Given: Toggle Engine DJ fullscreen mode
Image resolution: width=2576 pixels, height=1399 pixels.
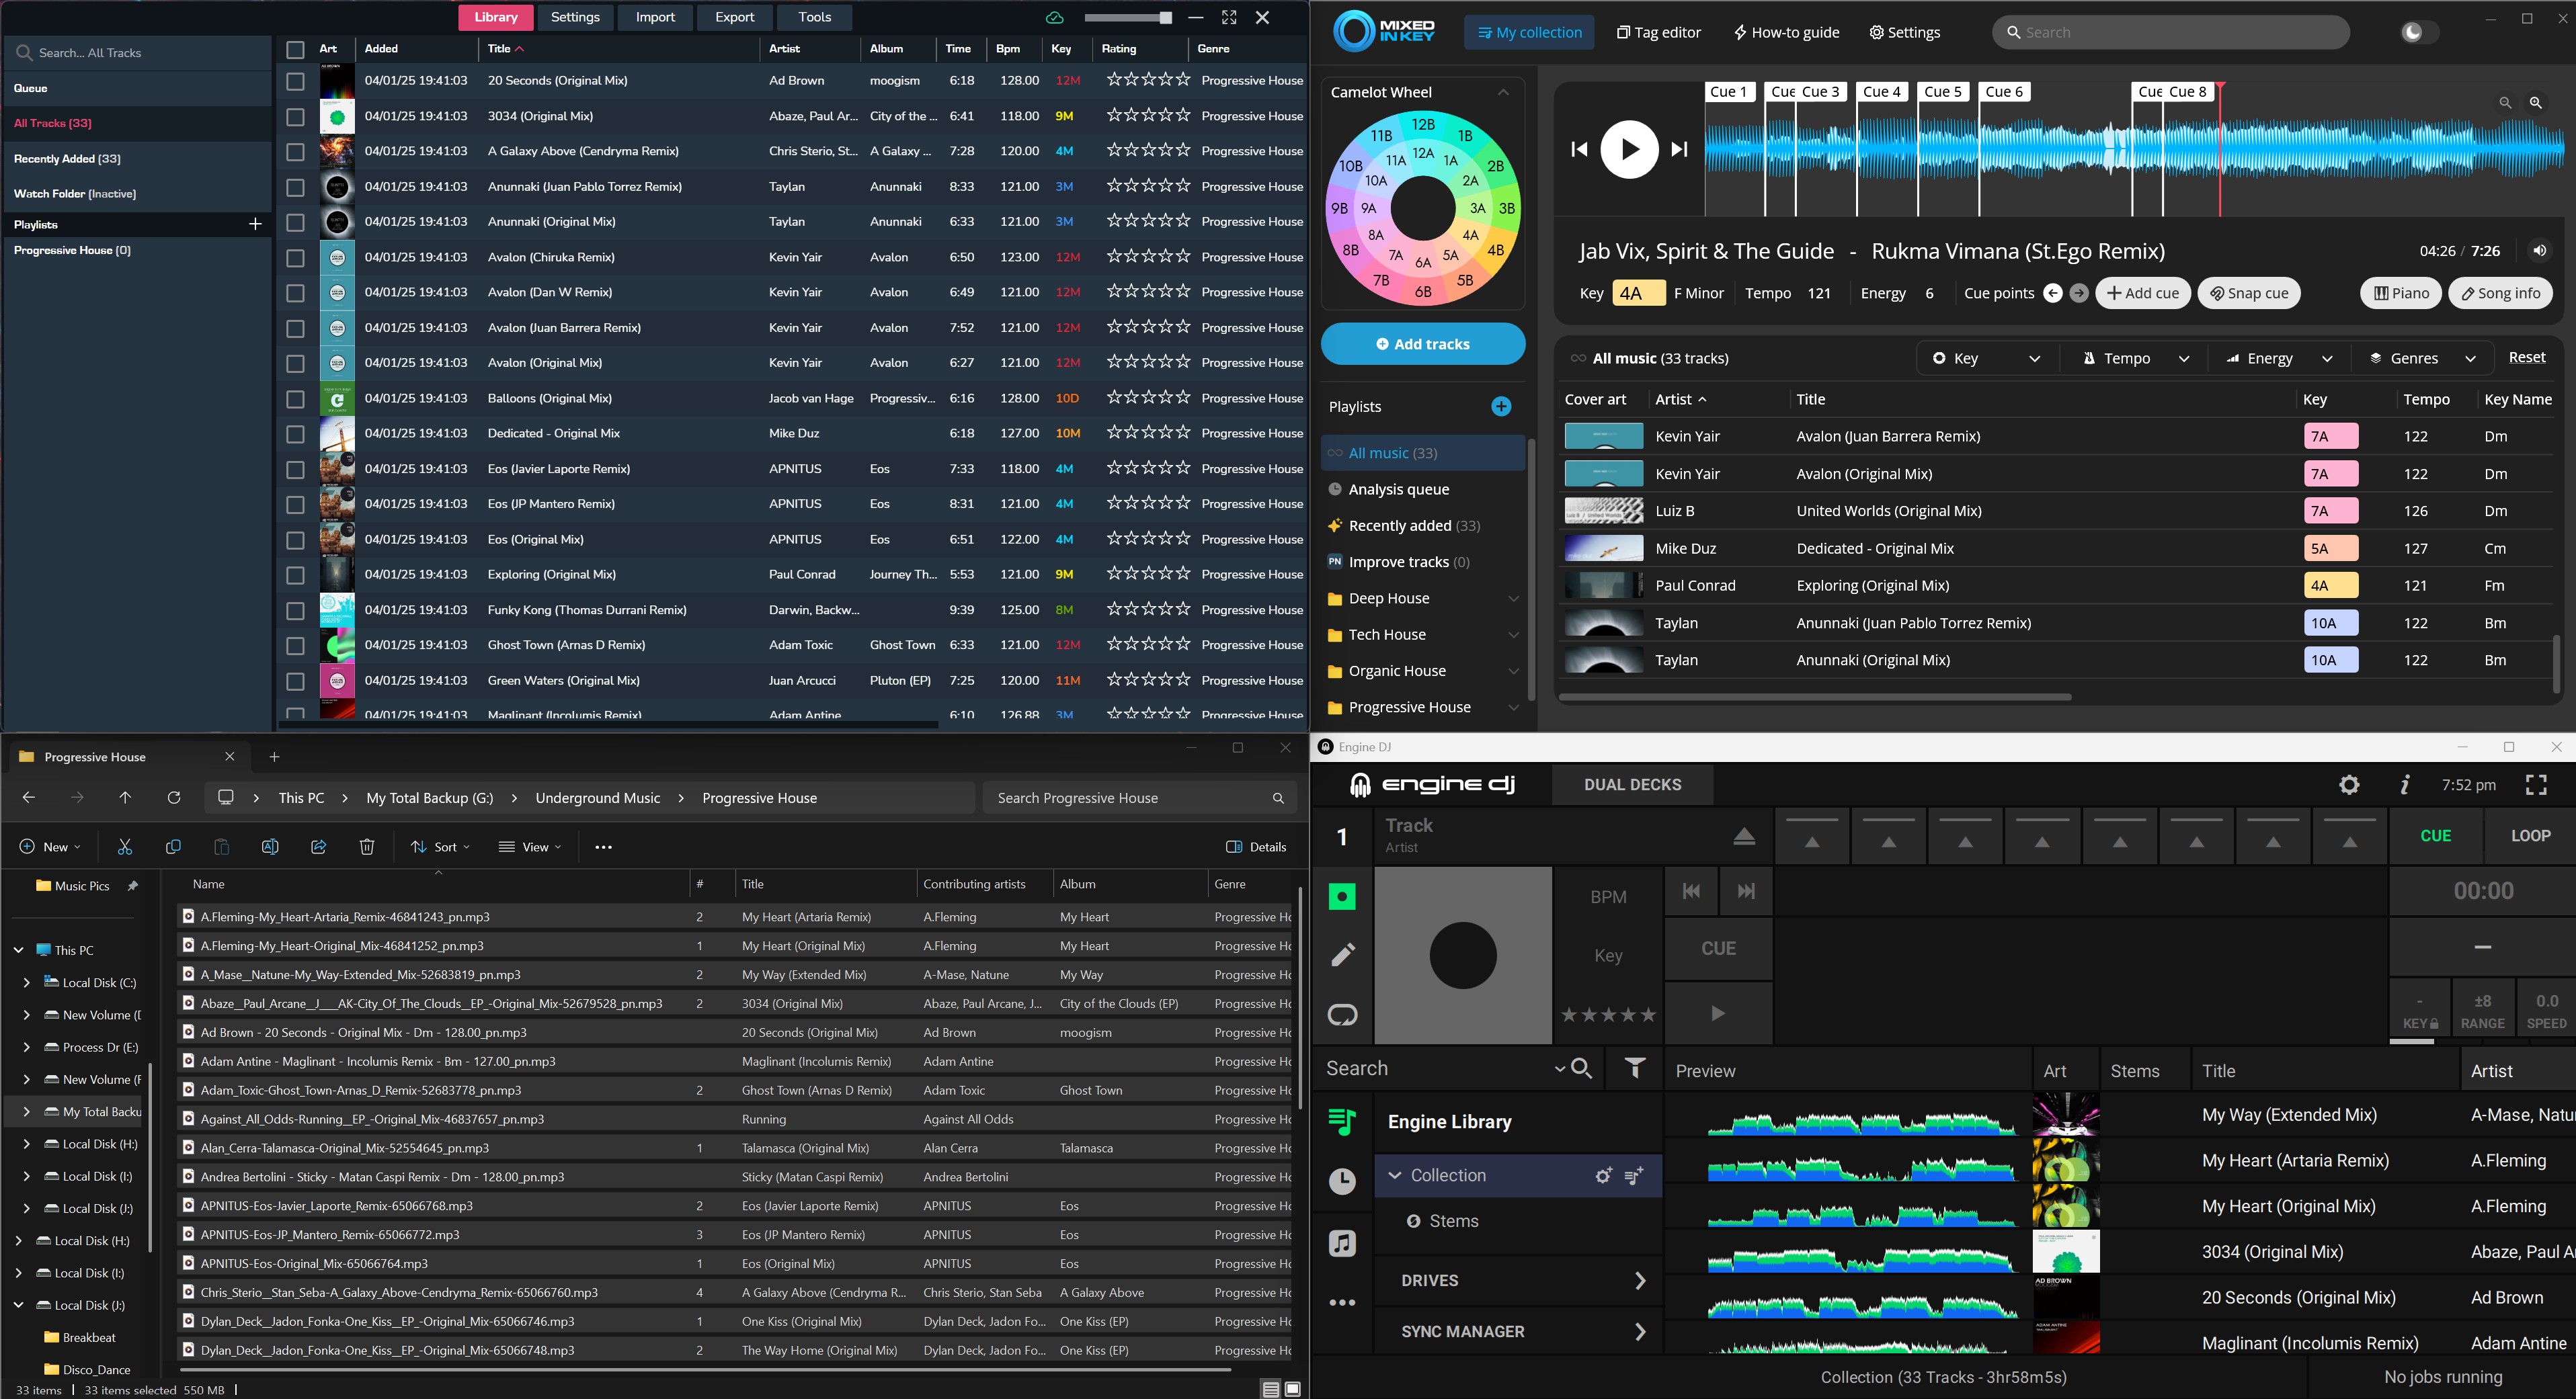Looking at the screenshot, I should tap(2536, 786).
